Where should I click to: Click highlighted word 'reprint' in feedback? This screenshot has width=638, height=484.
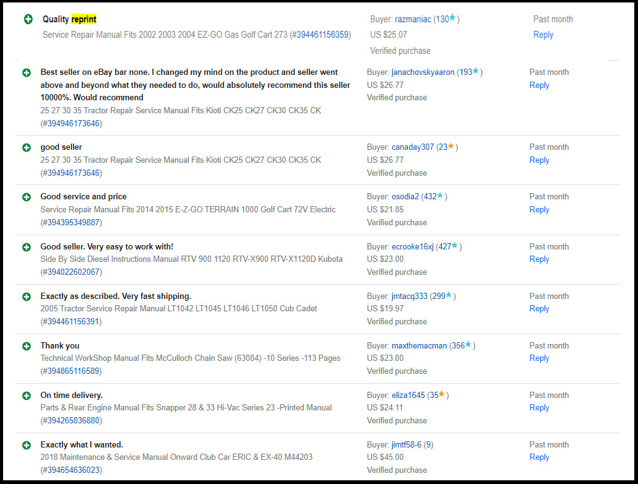point(84,19)
